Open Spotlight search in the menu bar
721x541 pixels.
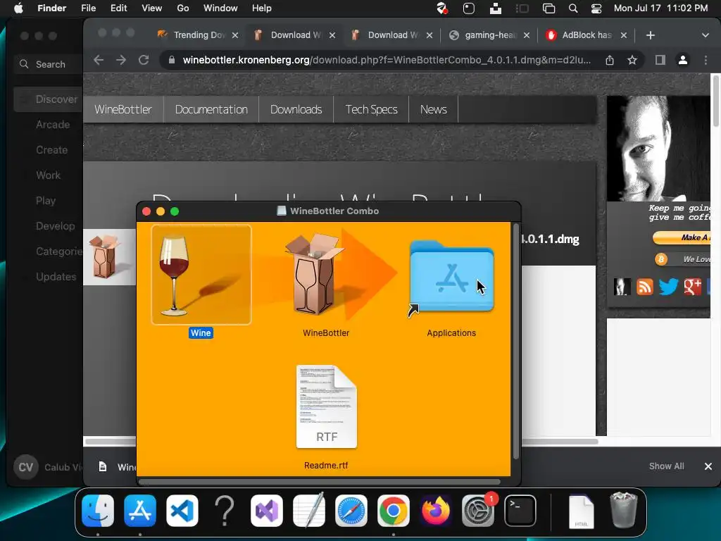(573, 8)
